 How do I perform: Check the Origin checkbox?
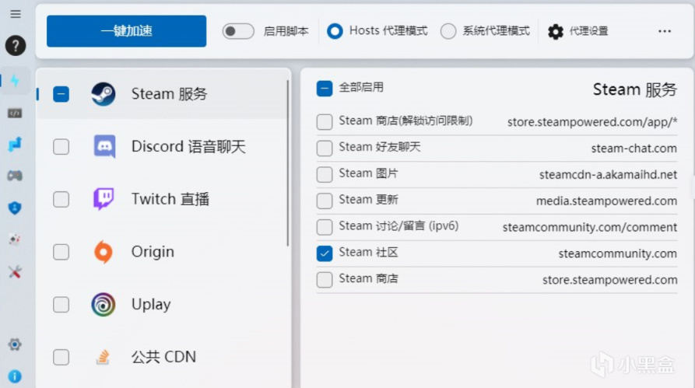[x=61, y=252]
